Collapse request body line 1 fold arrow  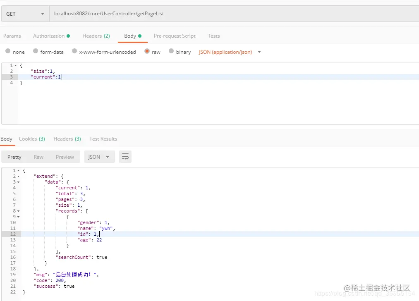(x=15, y=65)
